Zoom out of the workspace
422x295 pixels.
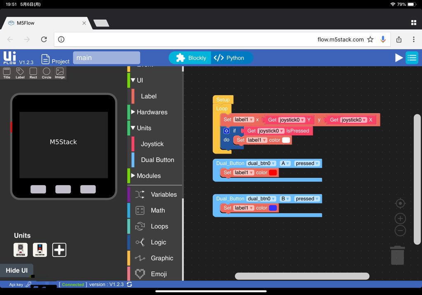coord(400,231)
